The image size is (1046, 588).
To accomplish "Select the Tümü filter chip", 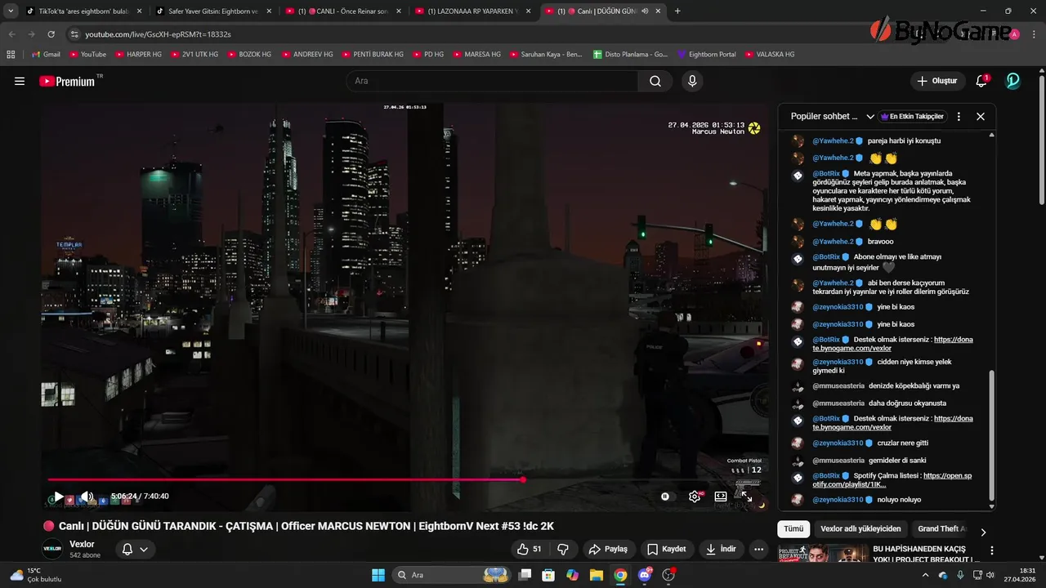I will pos(793,528).
